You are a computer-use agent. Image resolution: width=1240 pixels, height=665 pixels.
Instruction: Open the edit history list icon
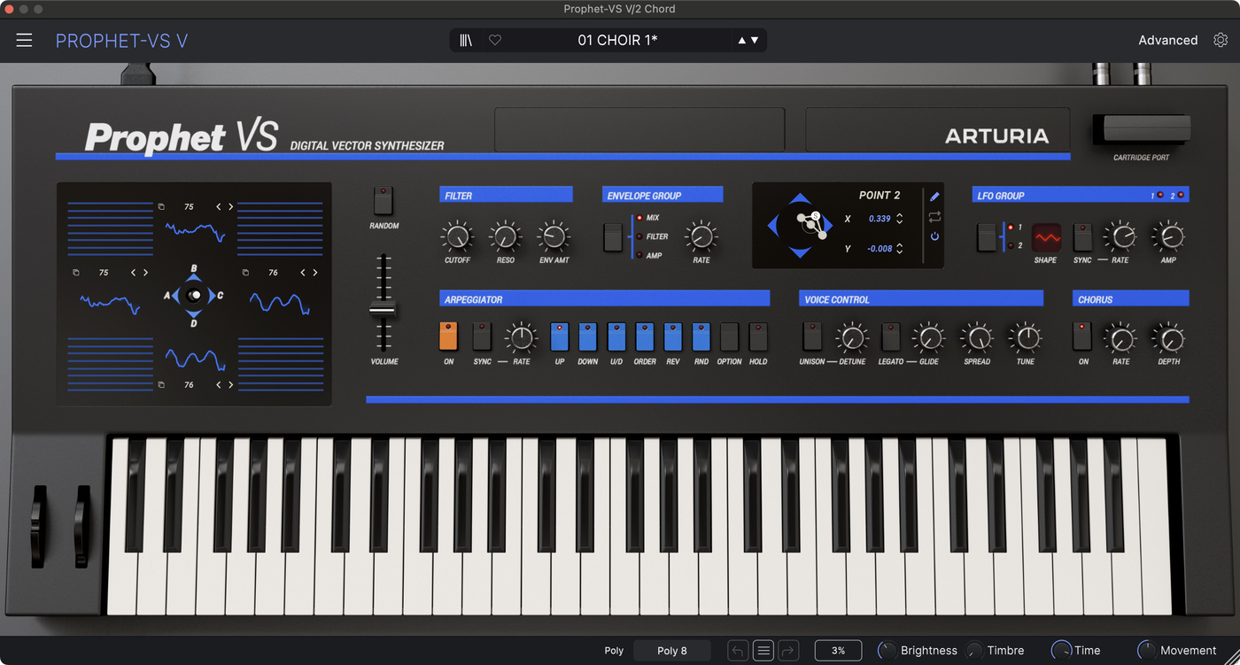coord(763,651)
